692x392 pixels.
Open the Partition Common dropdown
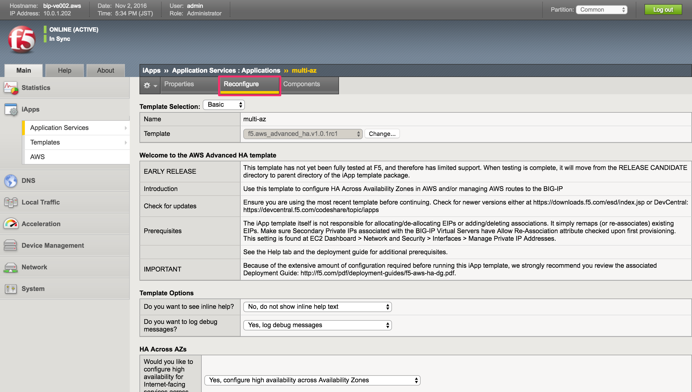click(601, 10)
